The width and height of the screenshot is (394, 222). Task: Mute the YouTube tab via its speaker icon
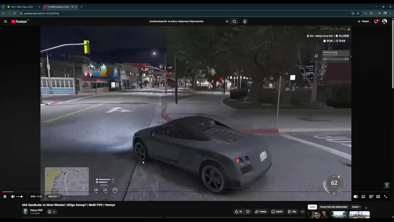[x=72, y=7]
